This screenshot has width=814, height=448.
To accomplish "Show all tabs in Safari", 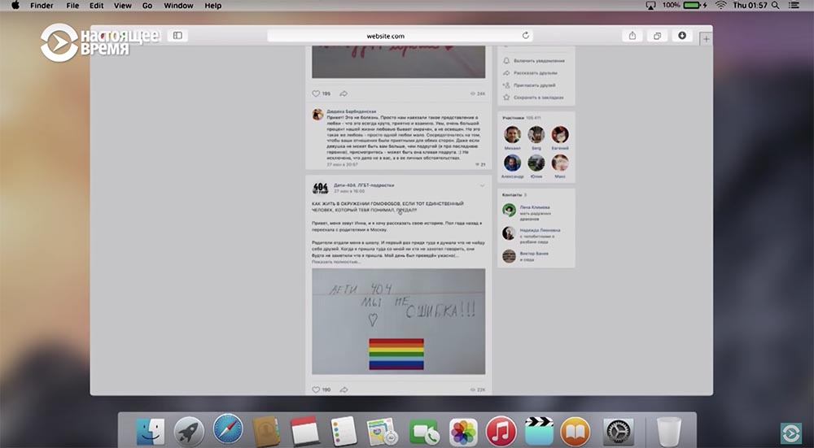I will pyautogui.click(x=657, y=36).
